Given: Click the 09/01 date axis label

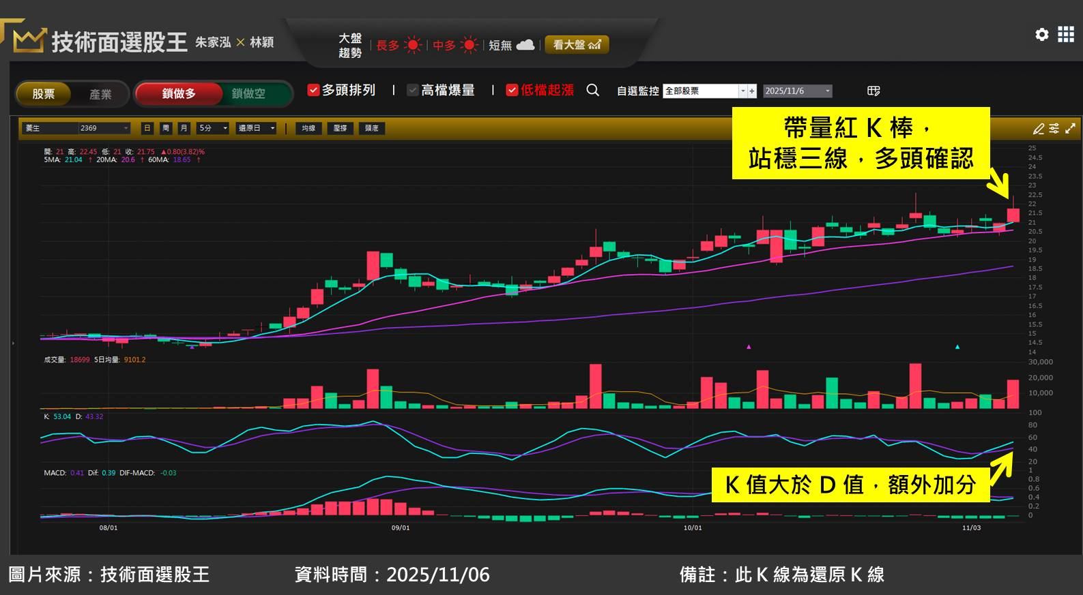Looking at the screenshot, I should tap(401, 528).
